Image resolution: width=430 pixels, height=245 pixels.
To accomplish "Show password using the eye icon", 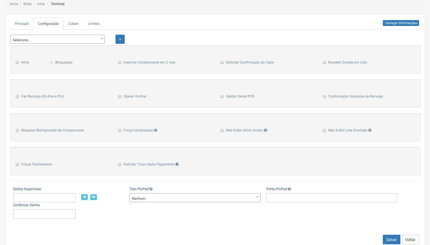I will (x=84, y=197).
